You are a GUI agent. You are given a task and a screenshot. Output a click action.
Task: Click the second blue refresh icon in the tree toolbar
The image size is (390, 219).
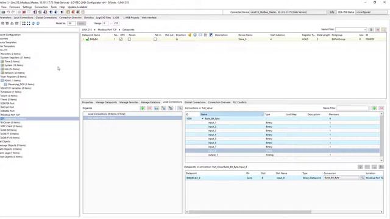coord(38,23)
